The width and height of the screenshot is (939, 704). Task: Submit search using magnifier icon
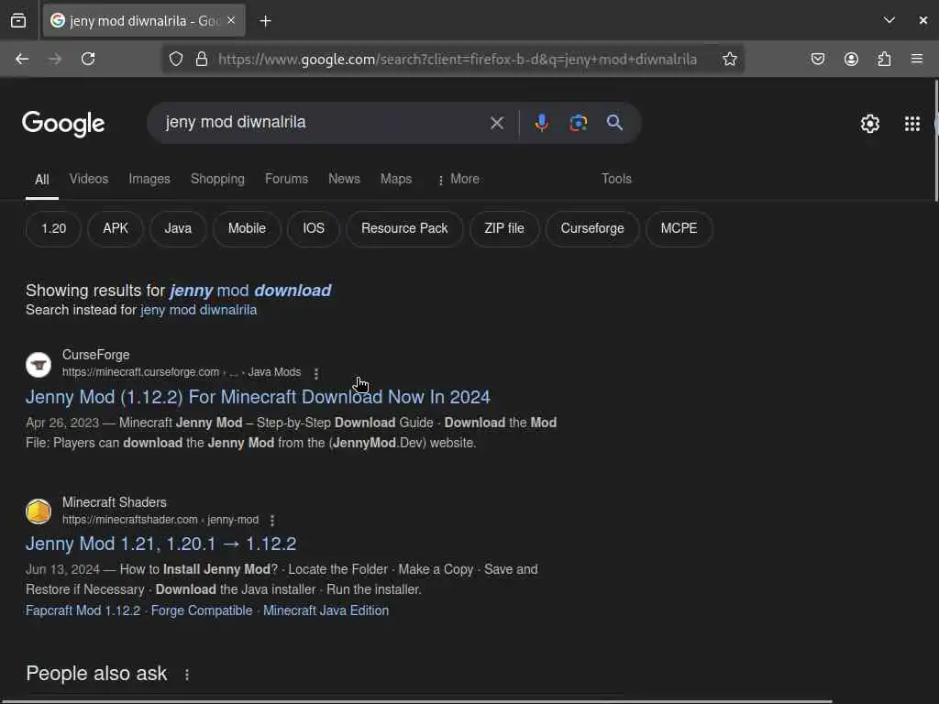614,123
